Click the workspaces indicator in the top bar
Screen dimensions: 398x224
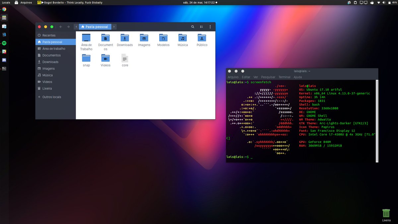pyautogui.click(x=364, y=2)
